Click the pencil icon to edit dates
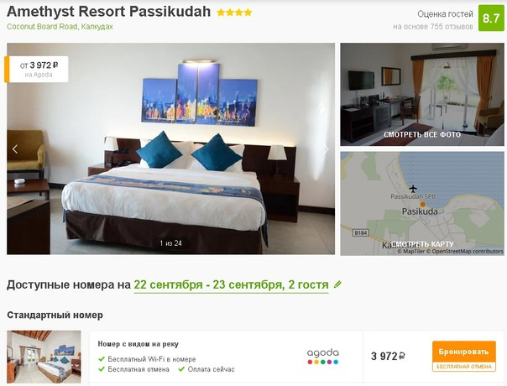The width and height of the screenshot is (507, 386). point(337,284)
